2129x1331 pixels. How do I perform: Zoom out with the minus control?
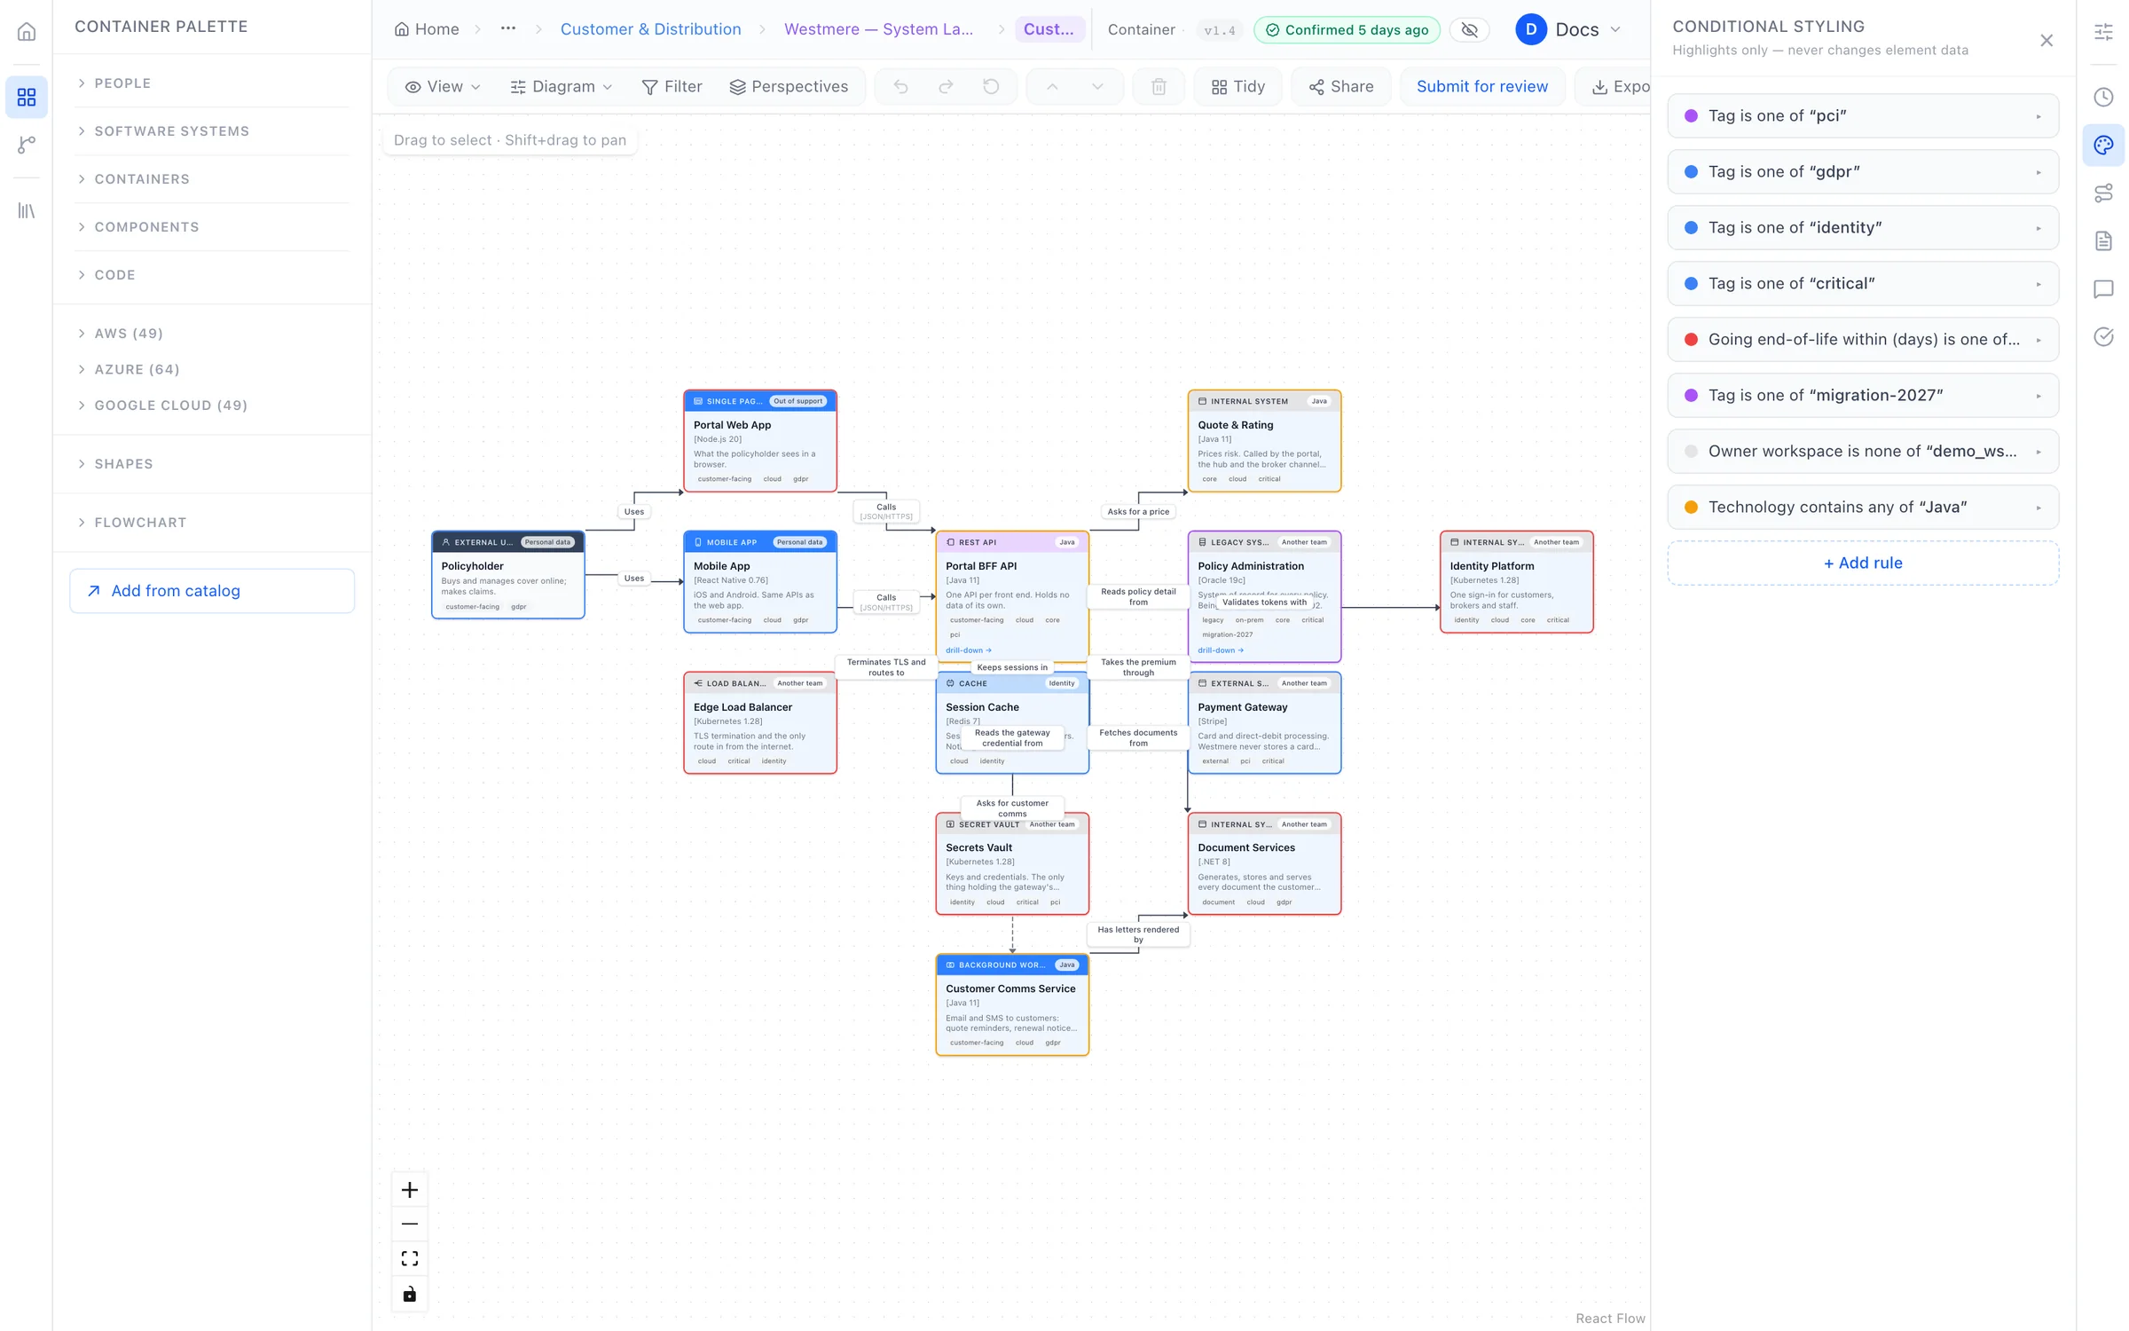coord(410,1225)
